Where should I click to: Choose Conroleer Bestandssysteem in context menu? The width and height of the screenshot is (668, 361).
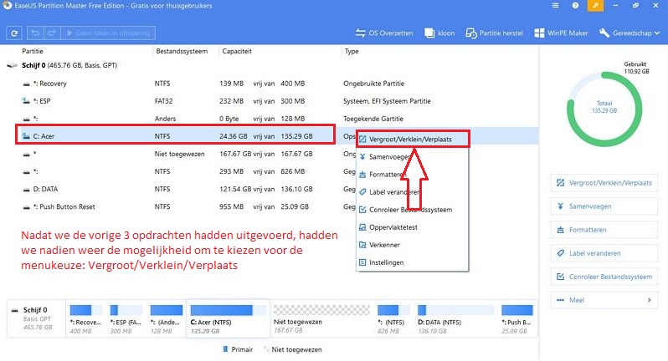(x=413, y=210)
